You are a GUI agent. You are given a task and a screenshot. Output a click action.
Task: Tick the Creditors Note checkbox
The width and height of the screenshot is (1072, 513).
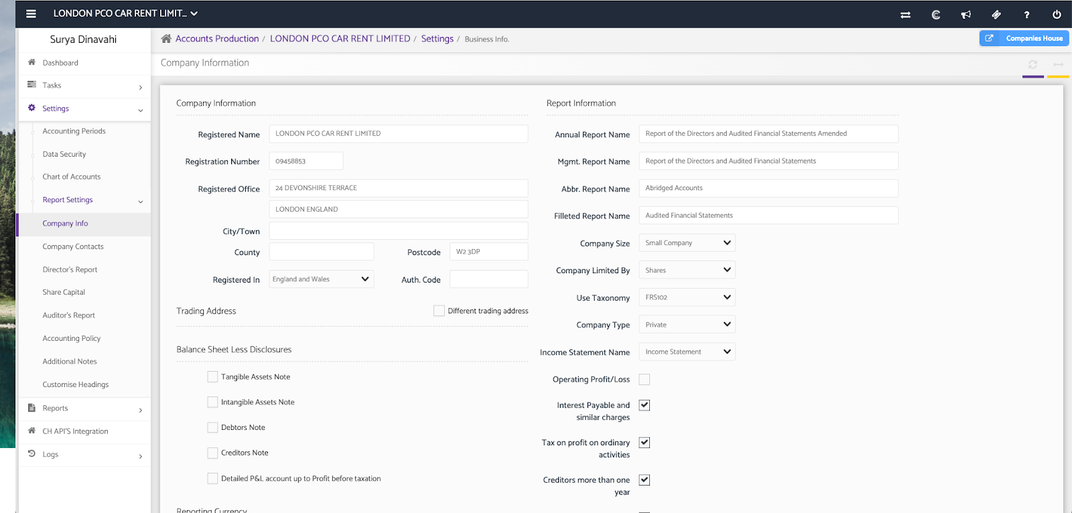coord(212,453)
